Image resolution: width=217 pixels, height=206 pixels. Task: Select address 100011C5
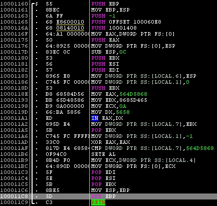click(14, 184)
